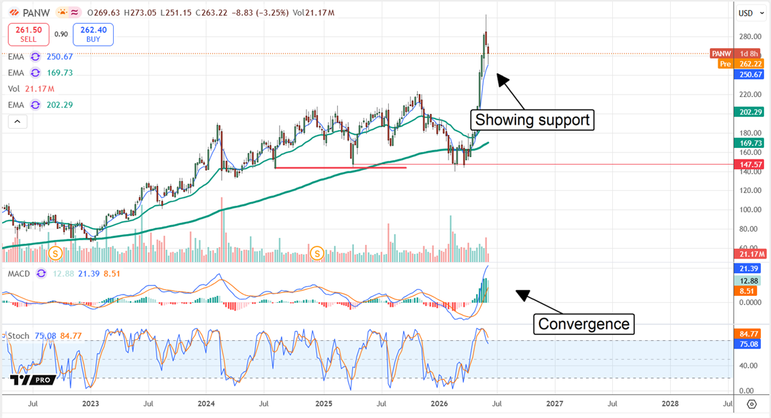Screen dimensions: 771x418
Task: Select the EMA 202.29 legend label
Action: coord(40,105)
